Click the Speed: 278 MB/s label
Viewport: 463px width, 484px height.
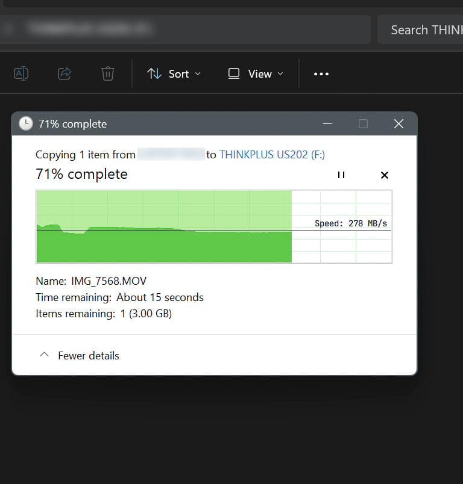coord(351,223)
